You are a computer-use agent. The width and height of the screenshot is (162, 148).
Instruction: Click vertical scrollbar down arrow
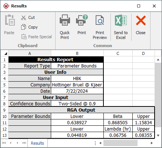pyautogui.click(x=158, y=135)
